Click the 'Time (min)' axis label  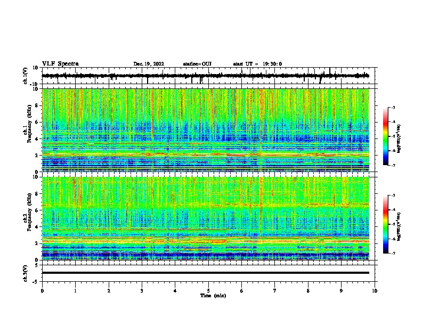[213, 296]
